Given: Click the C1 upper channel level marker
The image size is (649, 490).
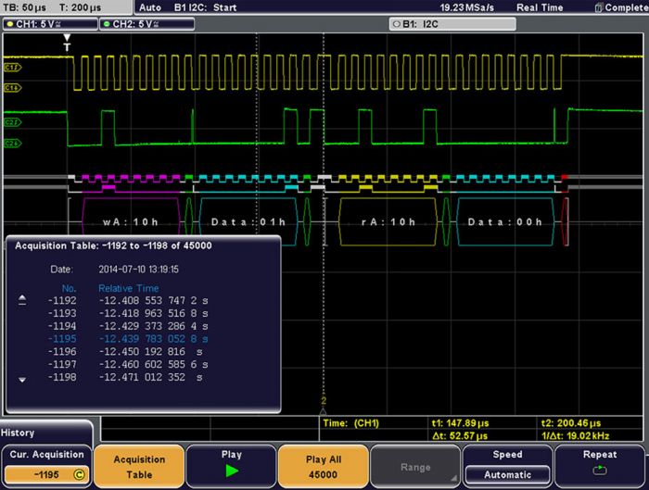Looking at the screenshot, I should click(x=12, y=68).
